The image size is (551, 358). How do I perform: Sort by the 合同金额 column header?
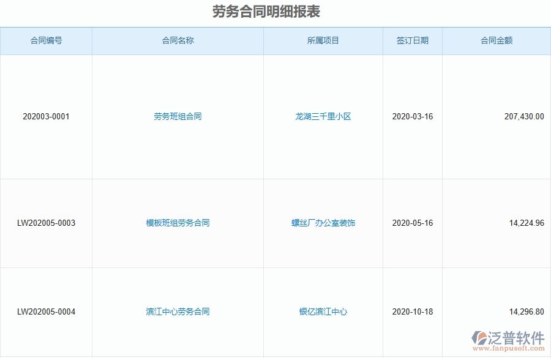click(497, 41)
